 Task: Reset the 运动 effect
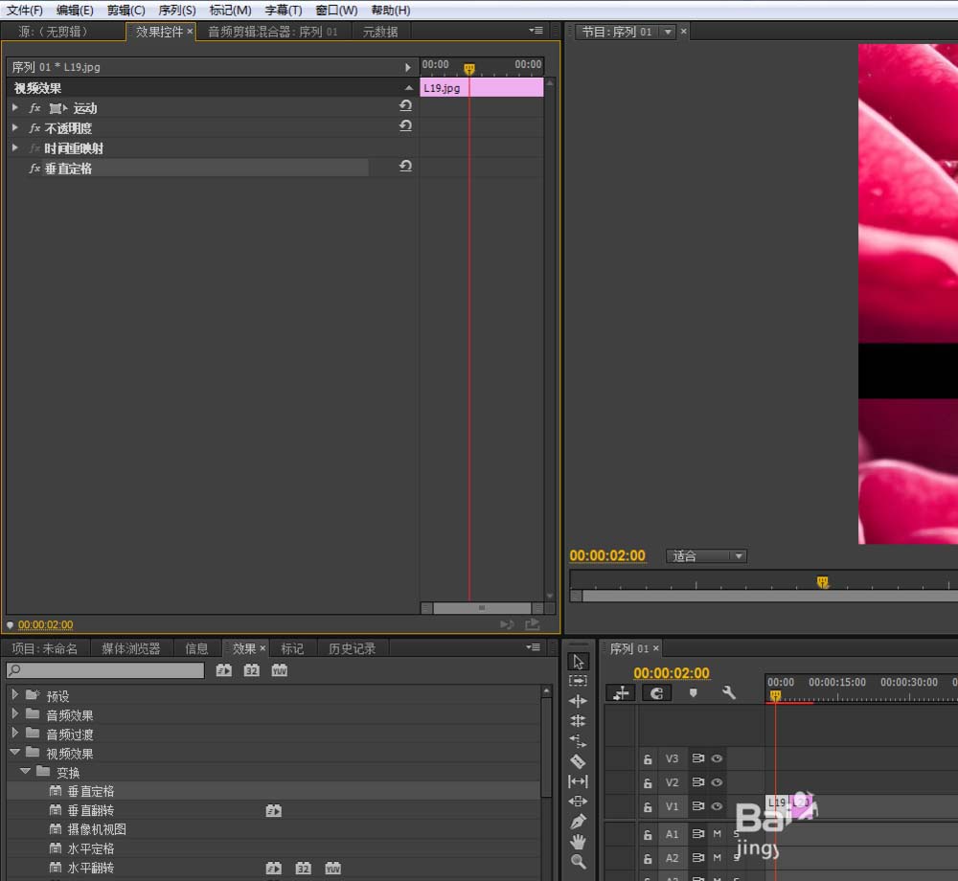[405, 106]
